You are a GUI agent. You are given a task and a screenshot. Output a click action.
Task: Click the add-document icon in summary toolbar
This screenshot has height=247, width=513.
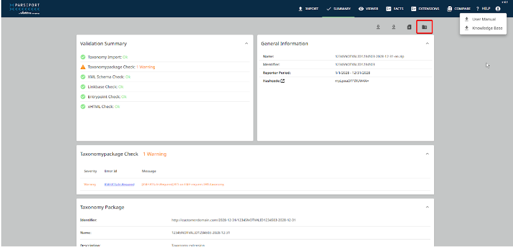point(409,27)
